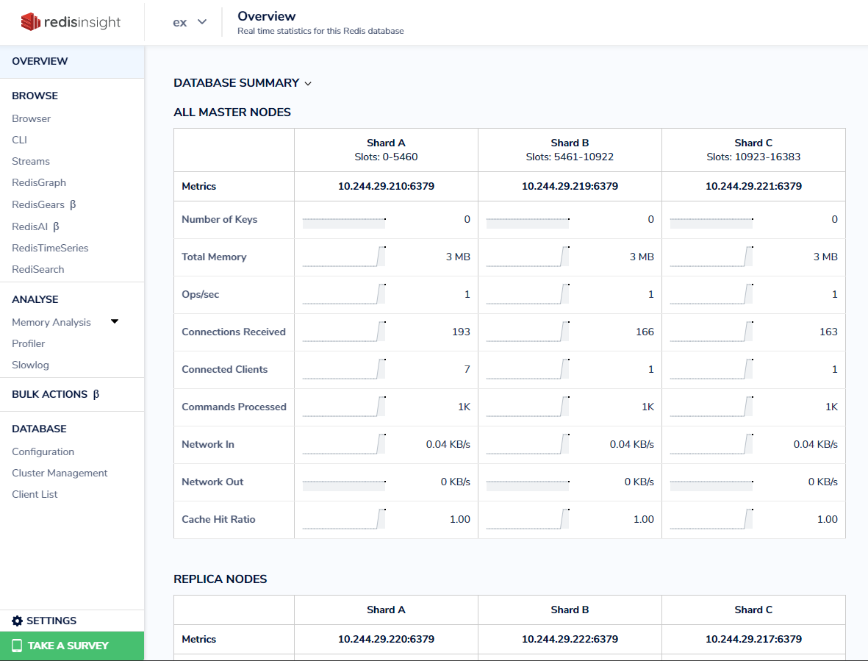Collapse the DATABASE SUMMARY section
Viewport: 868px width, 661px height.
point(308,83)
